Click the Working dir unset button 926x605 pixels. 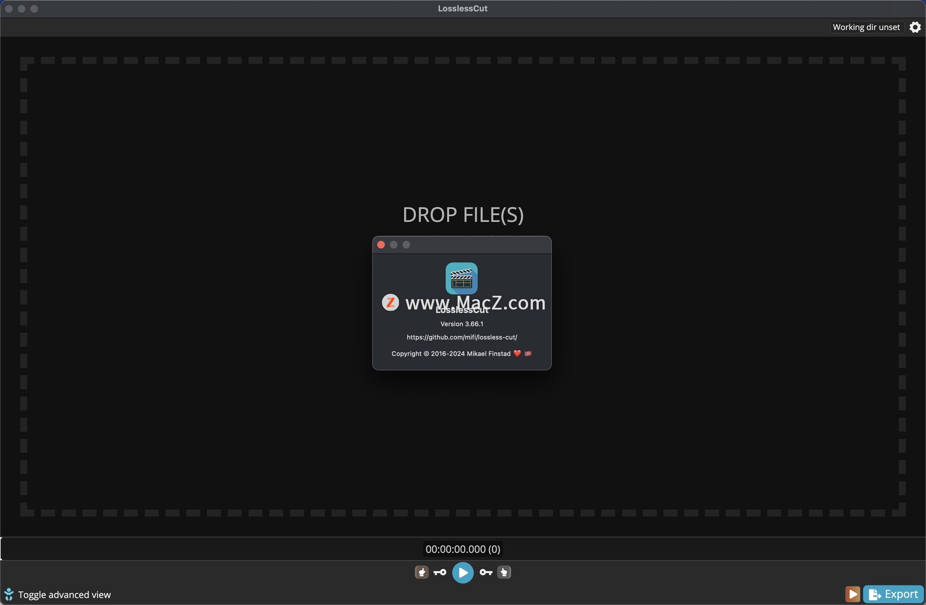point(866,27)
